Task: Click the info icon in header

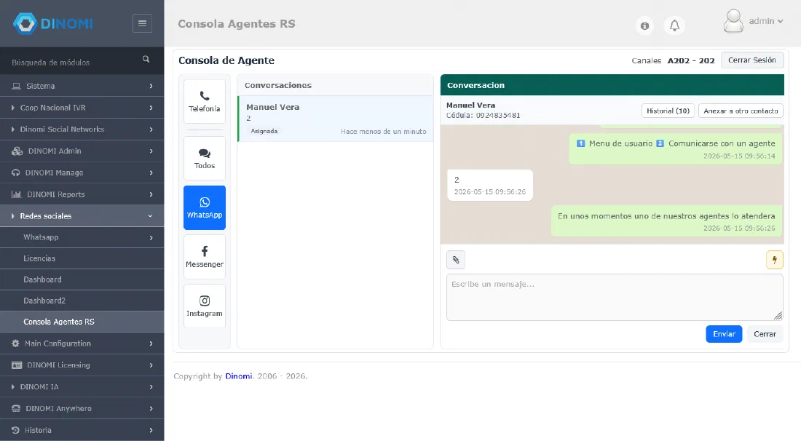Action: (x=644, y=25)
